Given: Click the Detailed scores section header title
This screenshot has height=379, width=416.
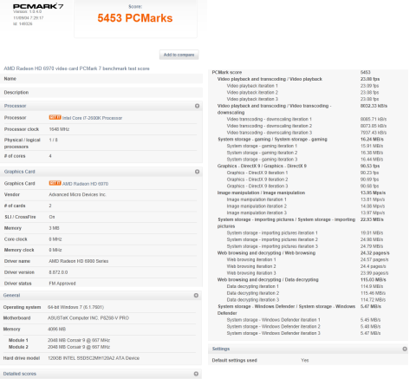Looking at the screenshot, I should [x=20, y=374].
